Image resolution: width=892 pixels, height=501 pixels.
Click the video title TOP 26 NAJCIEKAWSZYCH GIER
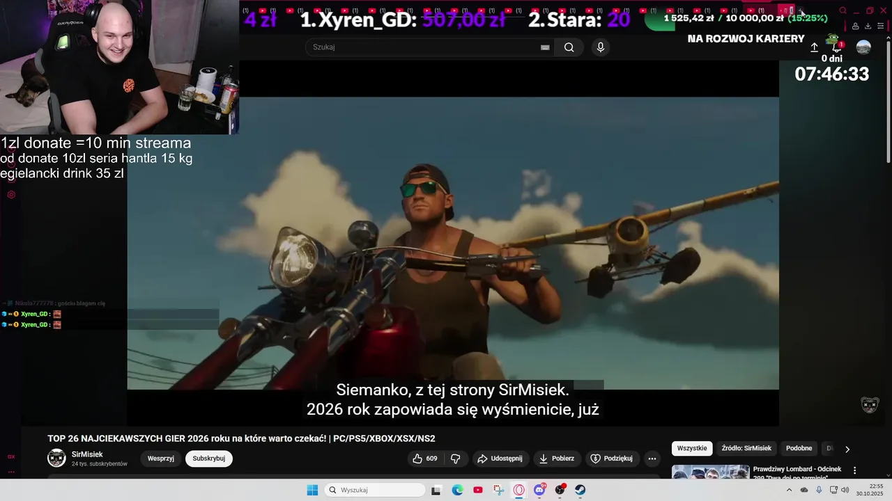(x=241, y=438)
